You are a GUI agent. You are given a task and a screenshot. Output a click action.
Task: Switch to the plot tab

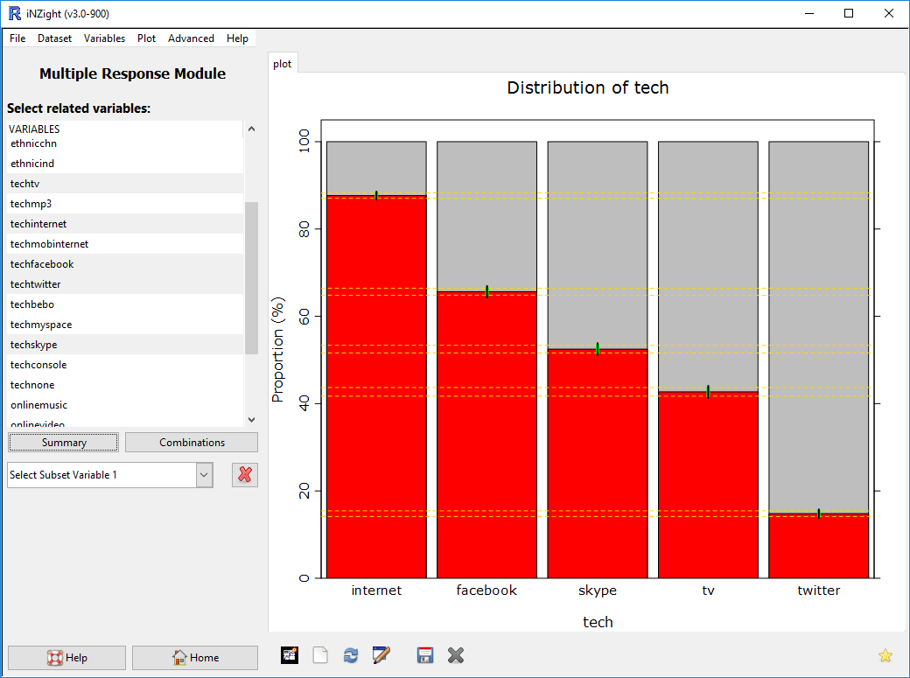tap(283, 64)
